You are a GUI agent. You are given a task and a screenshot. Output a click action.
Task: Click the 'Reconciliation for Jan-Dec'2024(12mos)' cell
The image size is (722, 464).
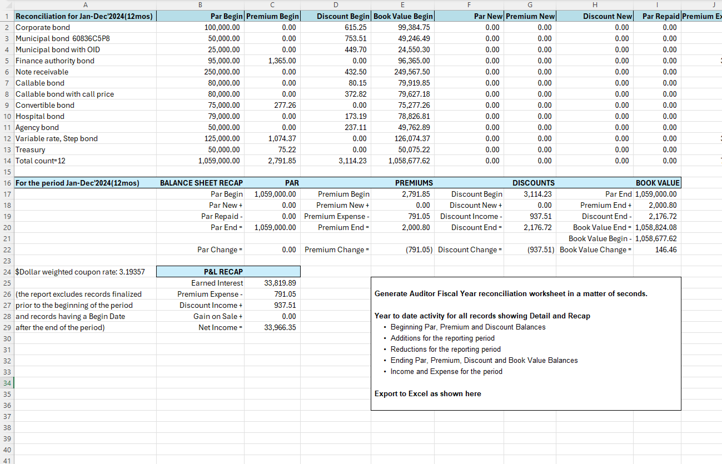[85, 16]
